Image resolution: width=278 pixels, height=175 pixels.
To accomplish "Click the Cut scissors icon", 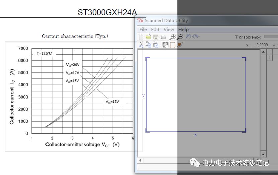I will (141, 45).
